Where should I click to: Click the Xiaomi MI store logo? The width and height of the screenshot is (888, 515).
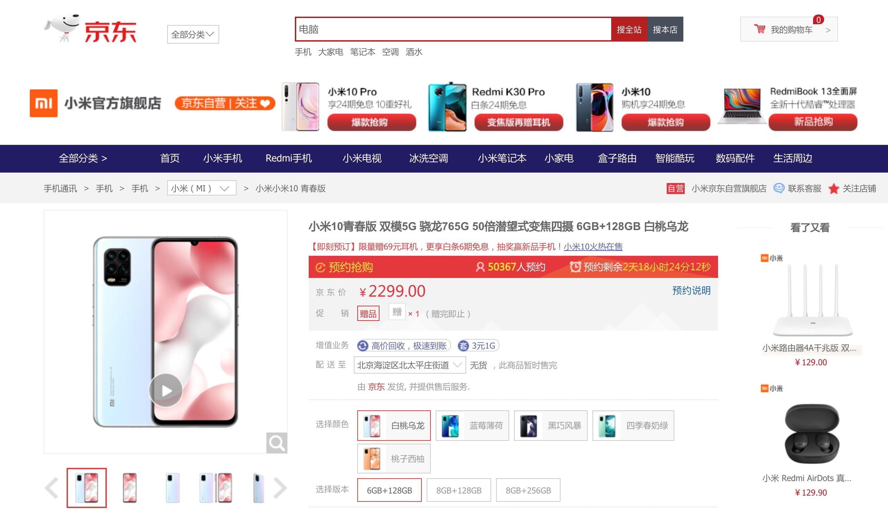44,103
